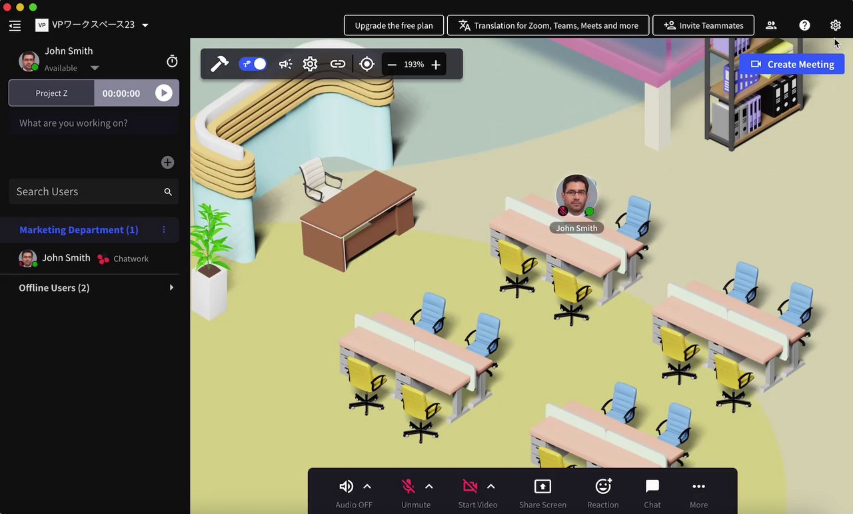The width and height of the screenshot is (853, 514).
Task: Open the members list icon in header
Action: 771,25
